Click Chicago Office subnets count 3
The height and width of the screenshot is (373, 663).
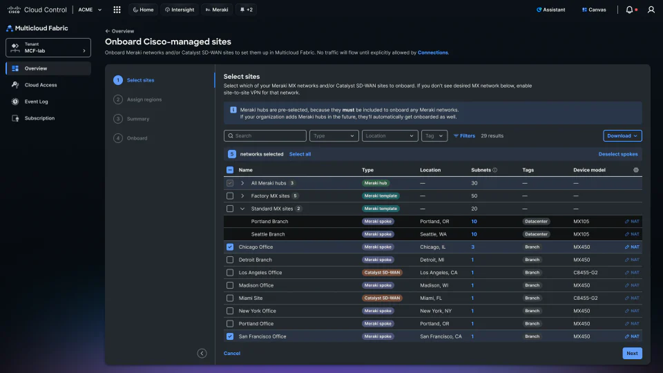coord(472,247)
